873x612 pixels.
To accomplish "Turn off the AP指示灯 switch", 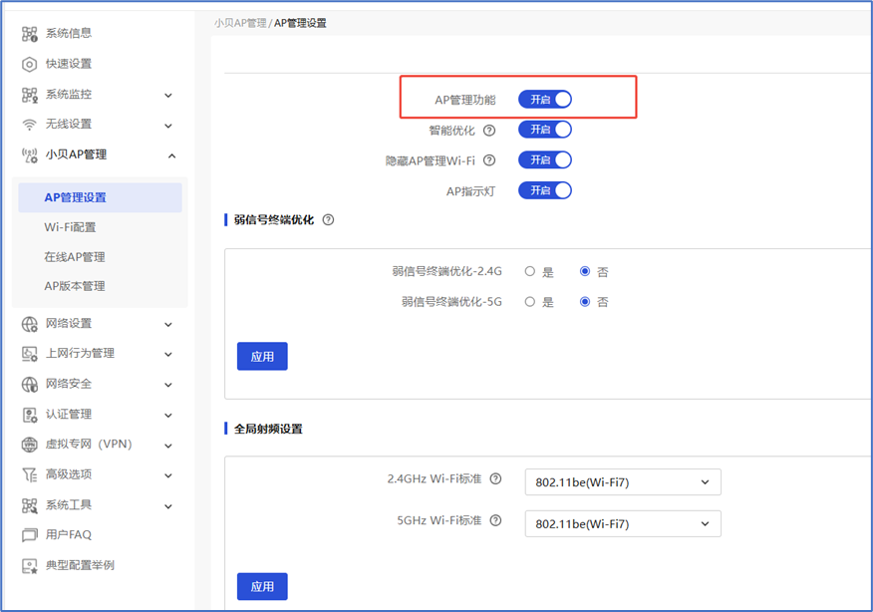I will click(x=544, y=190).
